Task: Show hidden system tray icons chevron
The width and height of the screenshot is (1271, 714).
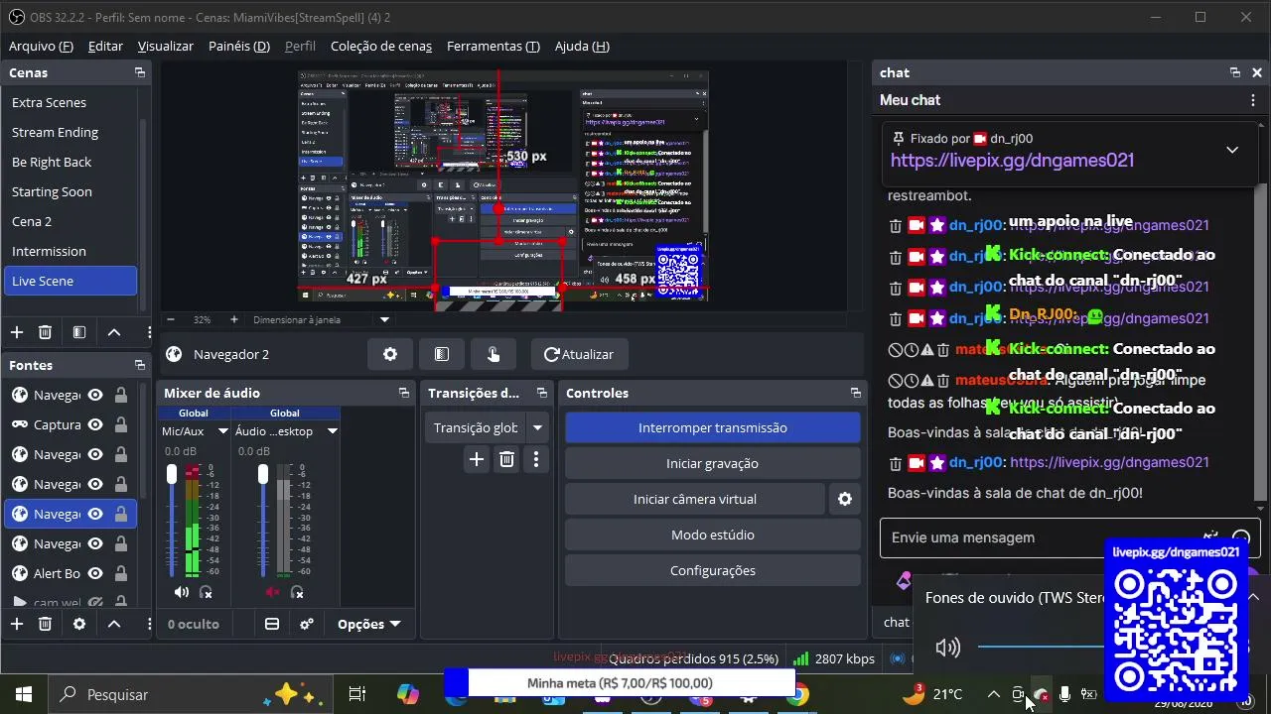Action: [993, 694]
